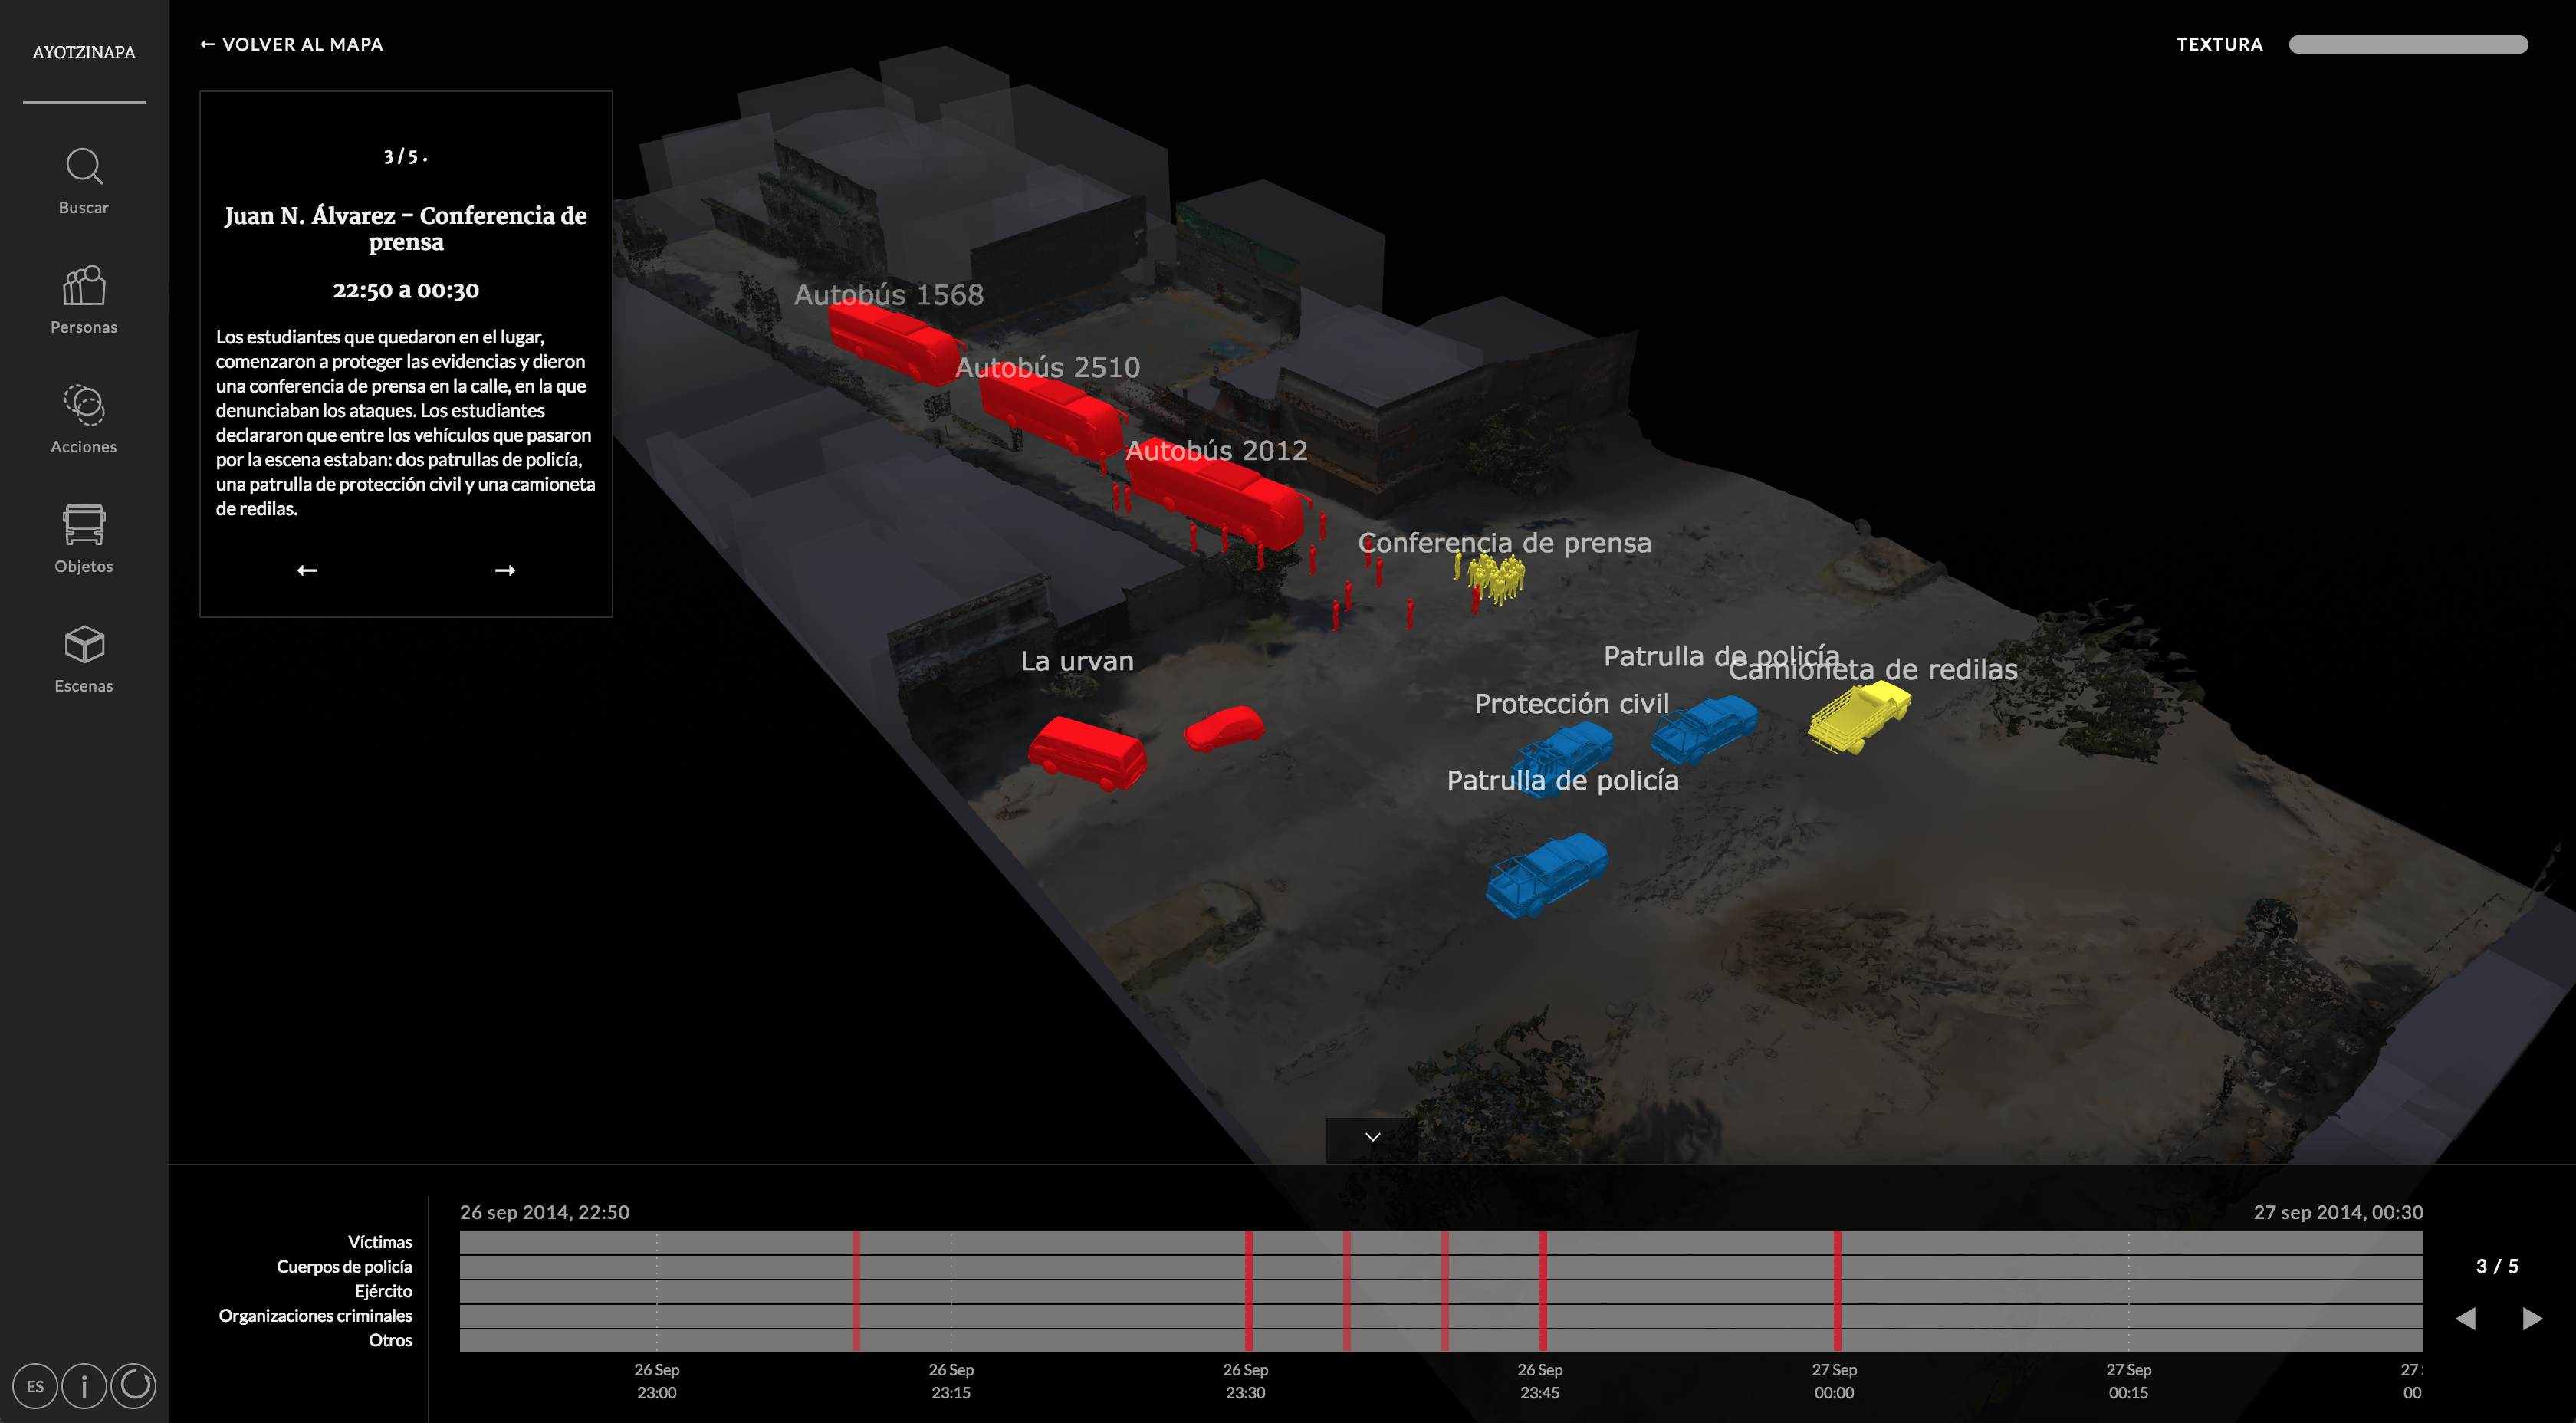
Task: Open the Escenas cube icon
Action: click(x=84, y=645)
